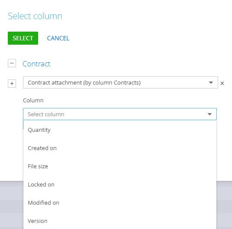
Task: Click the dimmed gray backdrop behind the dialog
Action: 11,205
